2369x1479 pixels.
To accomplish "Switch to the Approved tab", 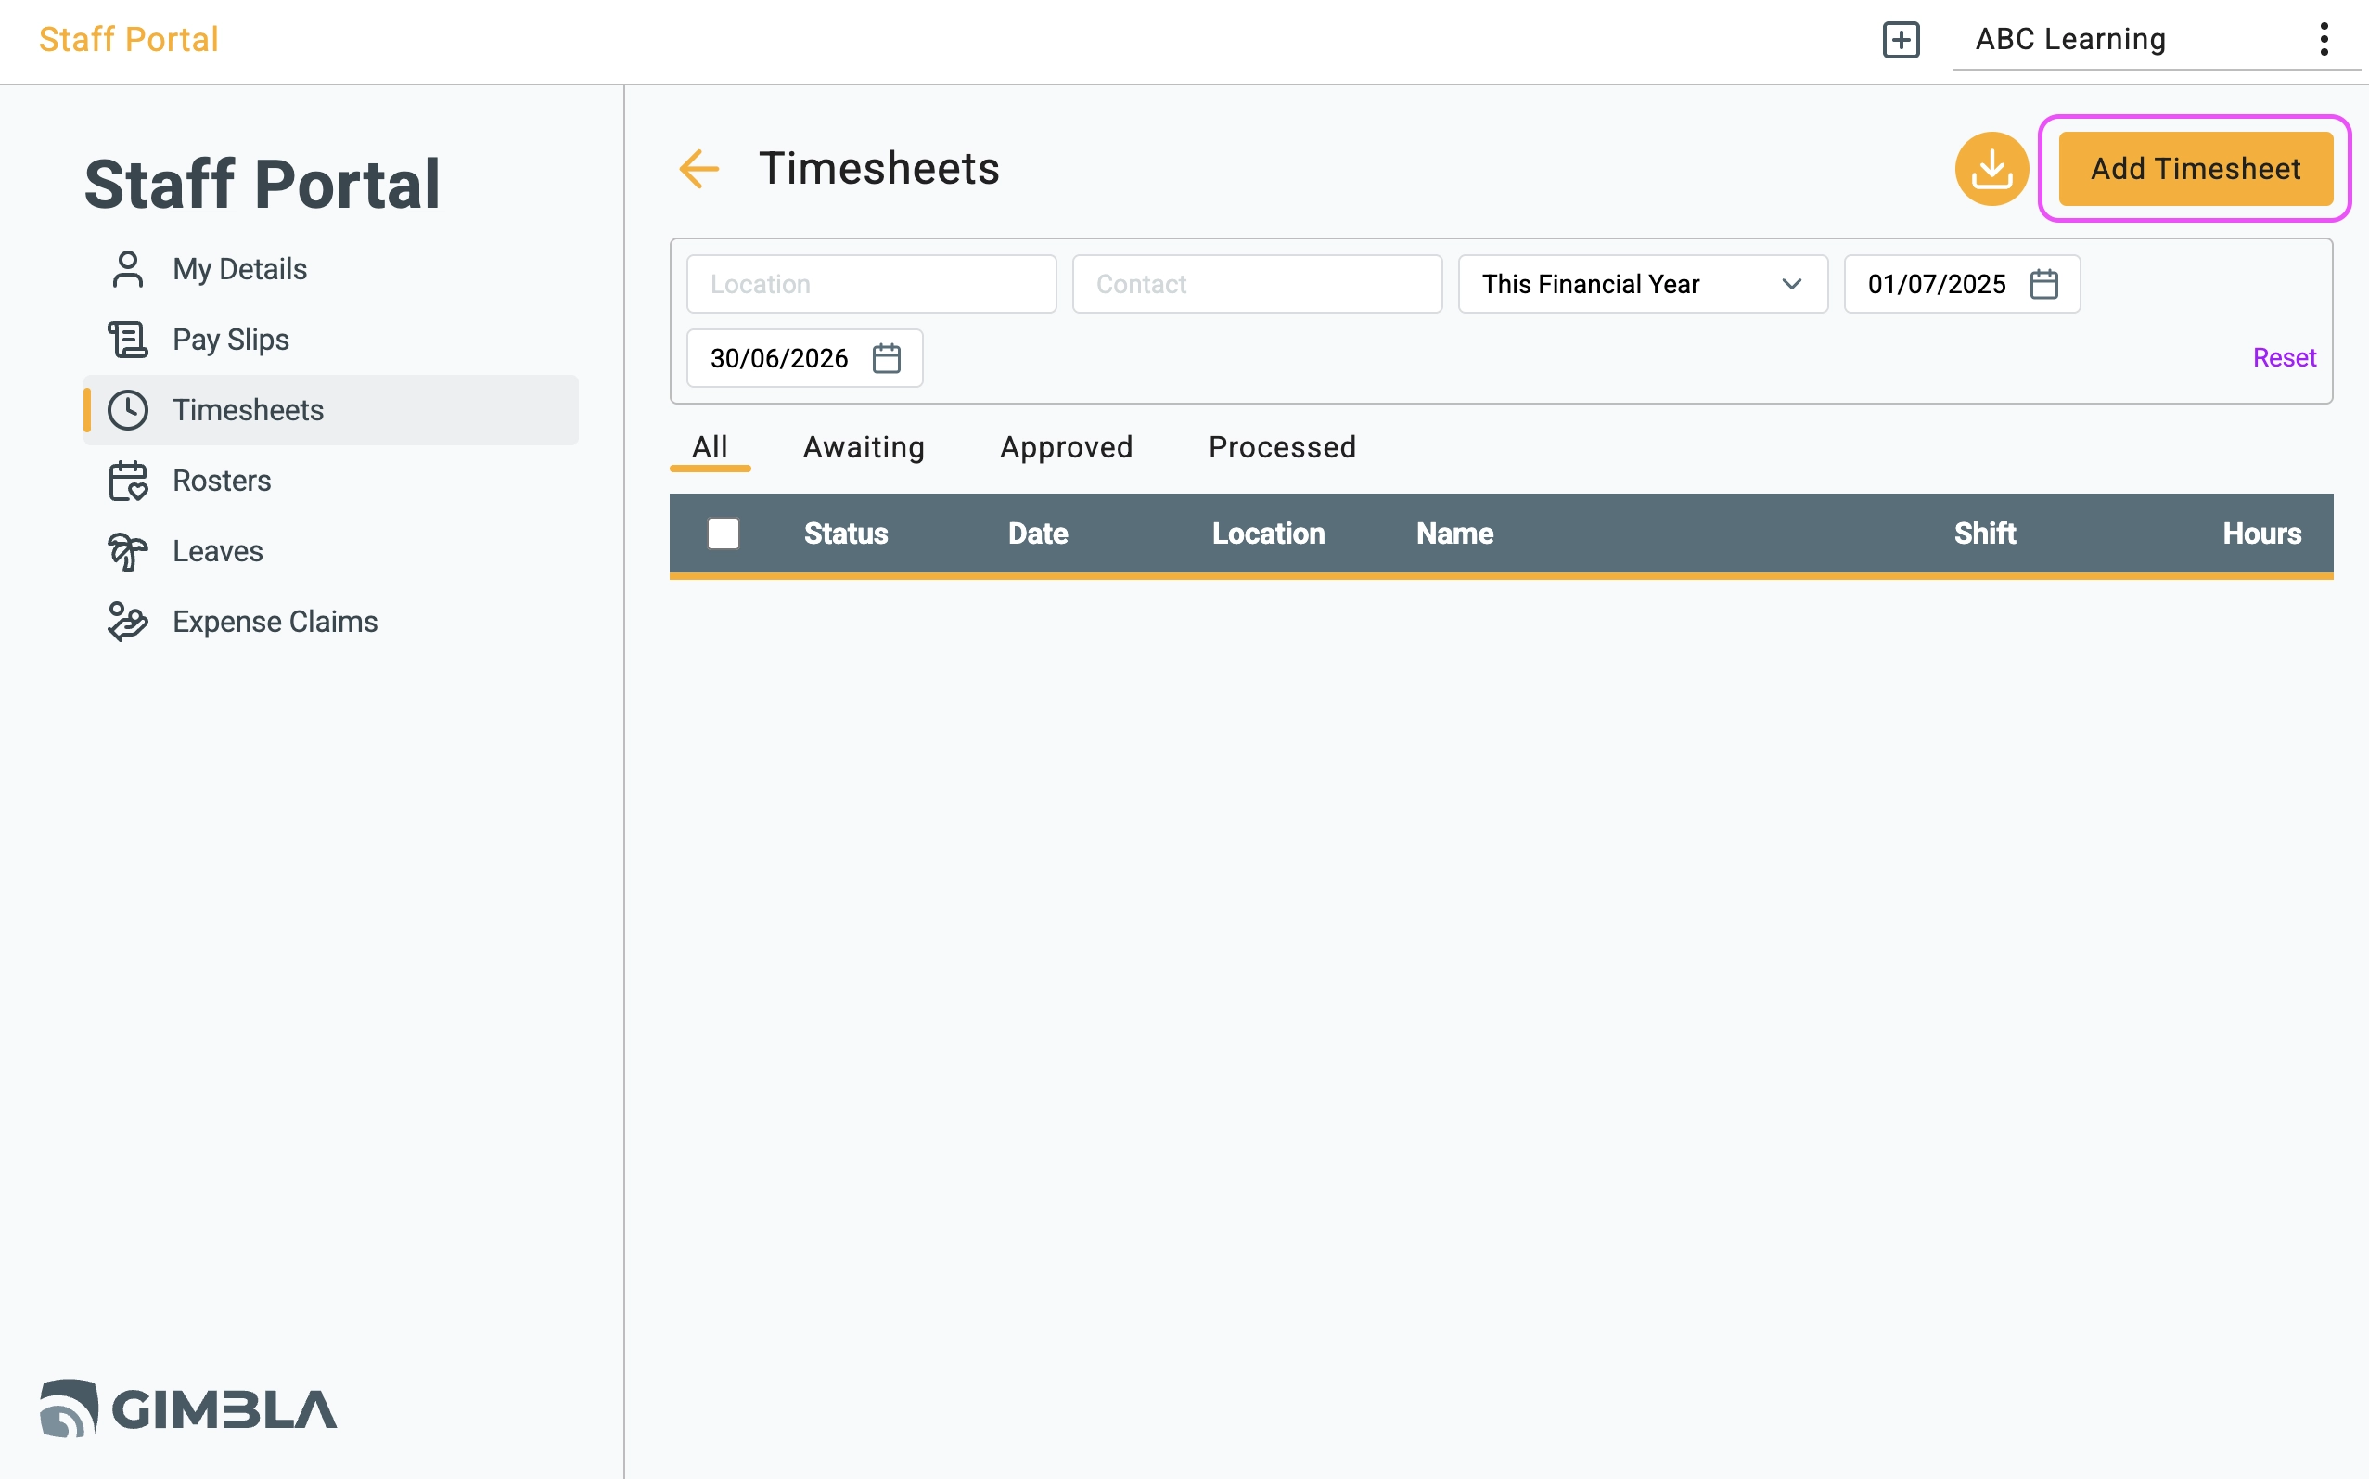I will (1067, 447).
